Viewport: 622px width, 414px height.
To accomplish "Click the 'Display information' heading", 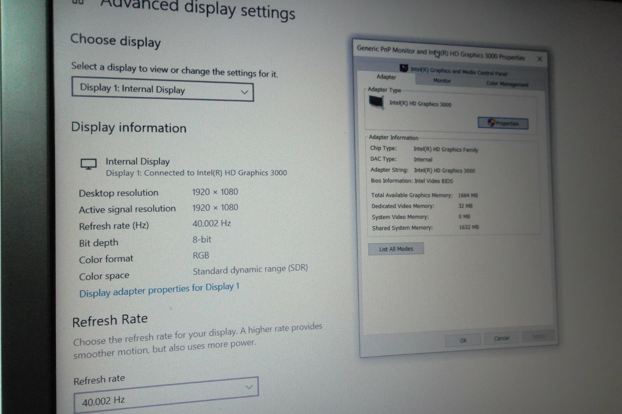I will pos(129,127).
